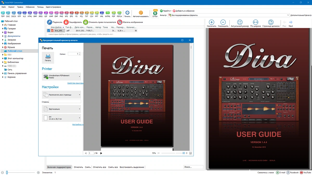The width and height of the screenshot is (312, 175).
Task: Choose DOC as output format
Action: [x=8, y=14]
